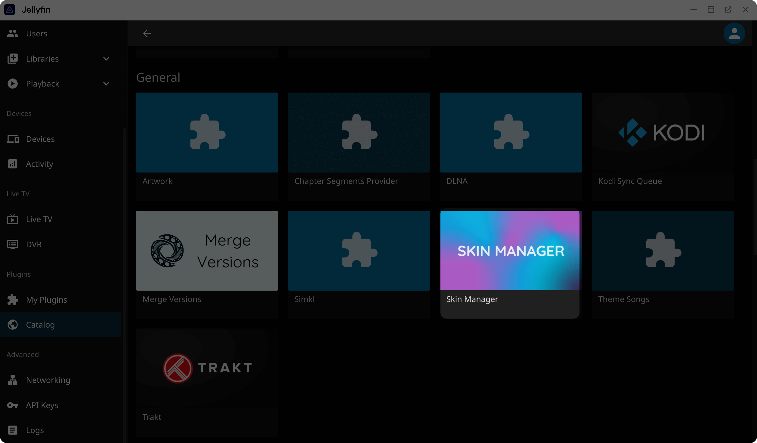Viewport: 757px width, 443px height.
Task: Open the Users section
Action: coord(36,33)
